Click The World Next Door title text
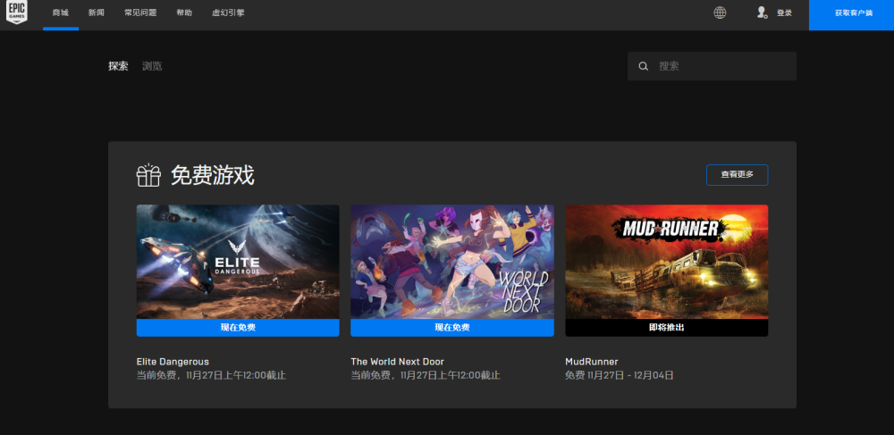894x435 pixels. 398,362
